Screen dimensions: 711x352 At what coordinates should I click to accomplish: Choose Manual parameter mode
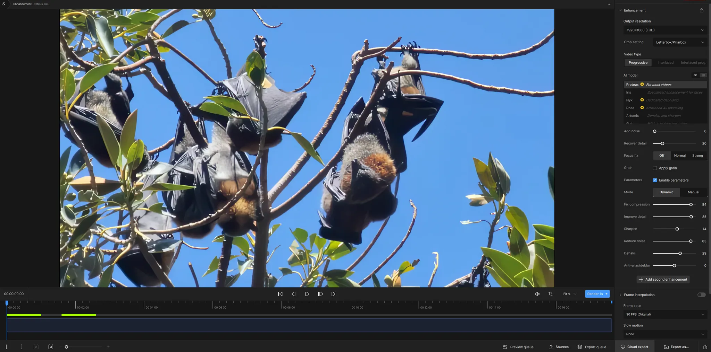(x=693, y=192)
